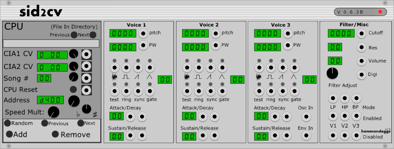Click the Res output jack
The width and height of the screenshot is (394, 149).
point(361,47)
